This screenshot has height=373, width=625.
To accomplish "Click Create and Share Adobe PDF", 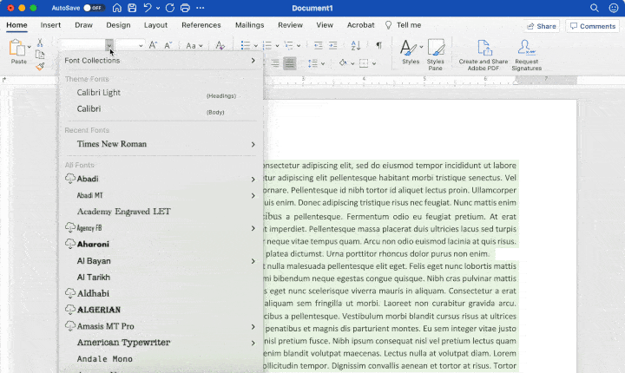I will 484,55.
